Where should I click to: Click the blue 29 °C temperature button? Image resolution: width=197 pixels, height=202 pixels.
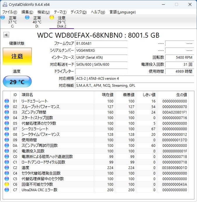point(17,82)
